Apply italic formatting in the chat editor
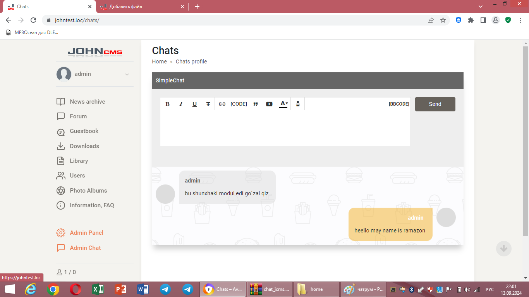The width and height of the screenshot is (529, 297). click(x=181, y=104)
